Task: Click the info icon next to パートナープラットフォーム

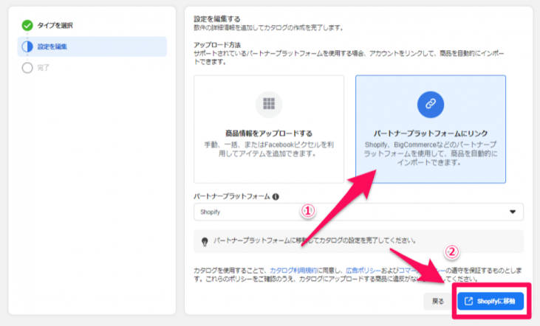Action: [276, 197]
